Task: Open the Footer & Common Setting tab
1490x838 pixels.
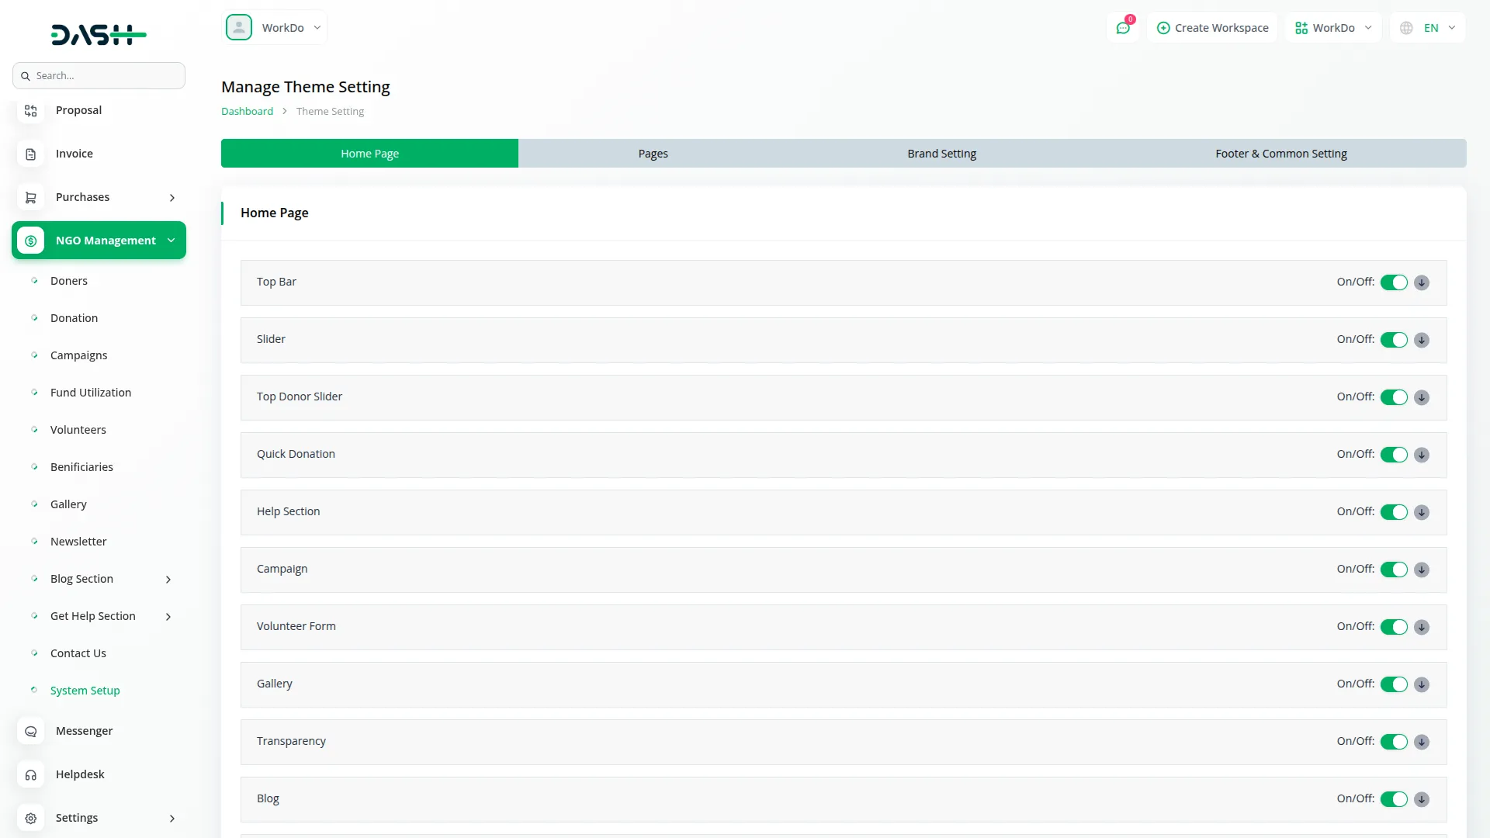Action: [x=1280, y=154]
